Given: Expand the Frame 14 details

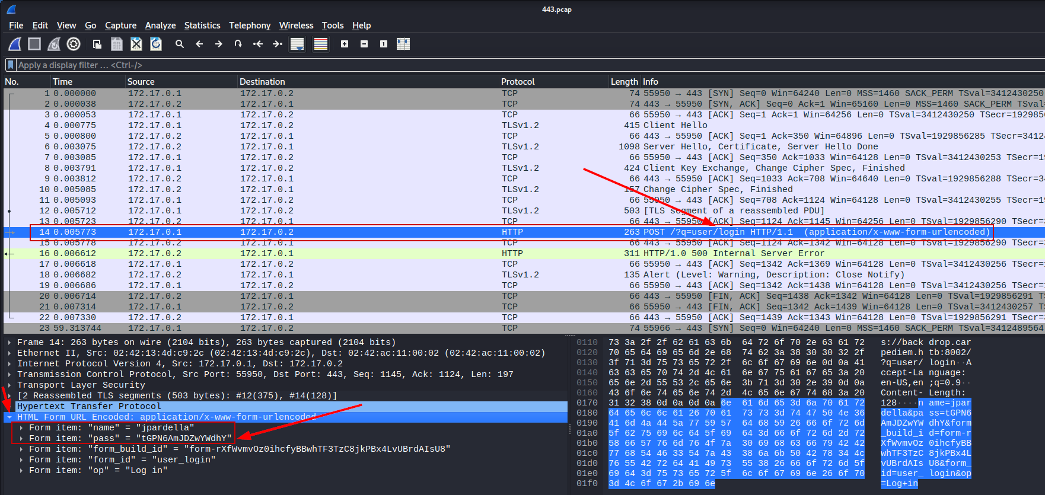Looking at the screenshot, I should [x=9, y=343].
